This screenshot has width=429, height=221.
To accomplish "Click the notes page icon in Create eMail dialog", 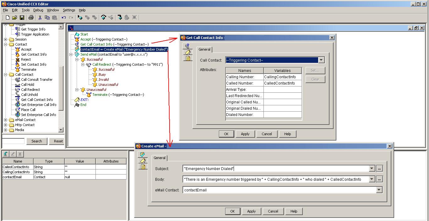I will pyautogui.click(x=143, y=167).
